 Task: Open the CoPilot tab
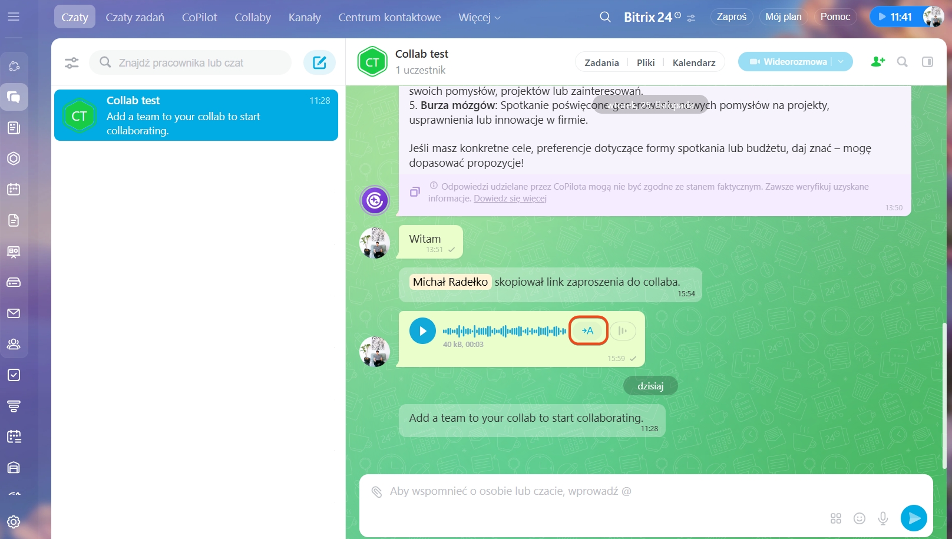point(200,18)
